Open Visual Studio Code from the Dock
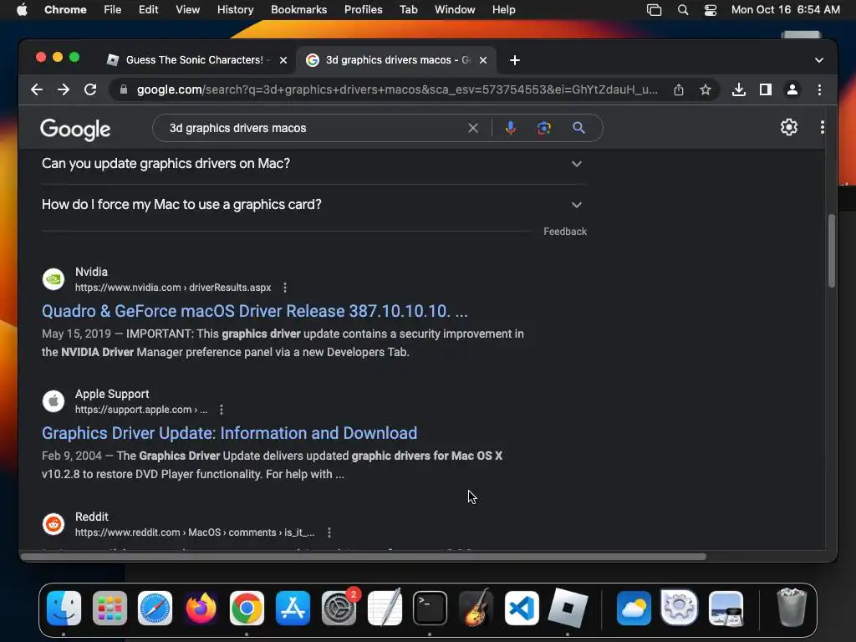Screen dimensions: 856x642 [x=522, y=608]
